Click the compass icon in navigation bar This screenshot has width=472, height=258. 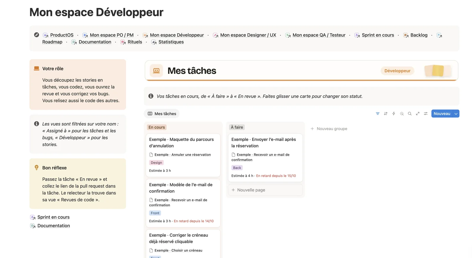click(x=37, y=35)
